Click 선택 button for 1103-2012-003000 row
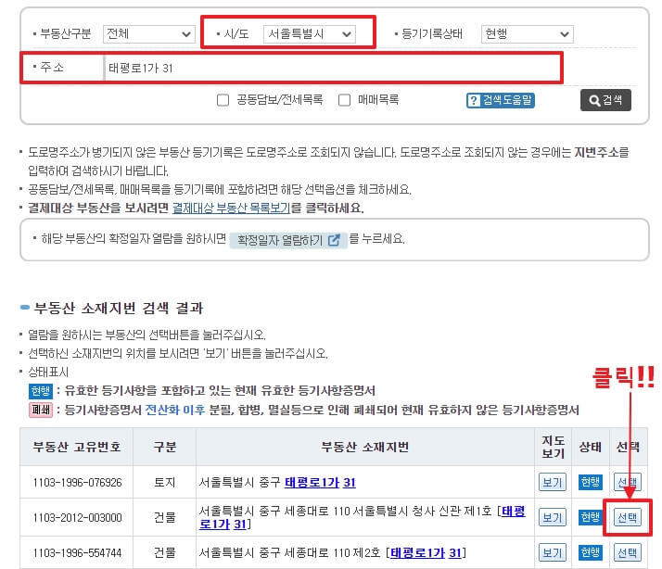The width and height of the screenshot is (662, 569). point(627,517)
